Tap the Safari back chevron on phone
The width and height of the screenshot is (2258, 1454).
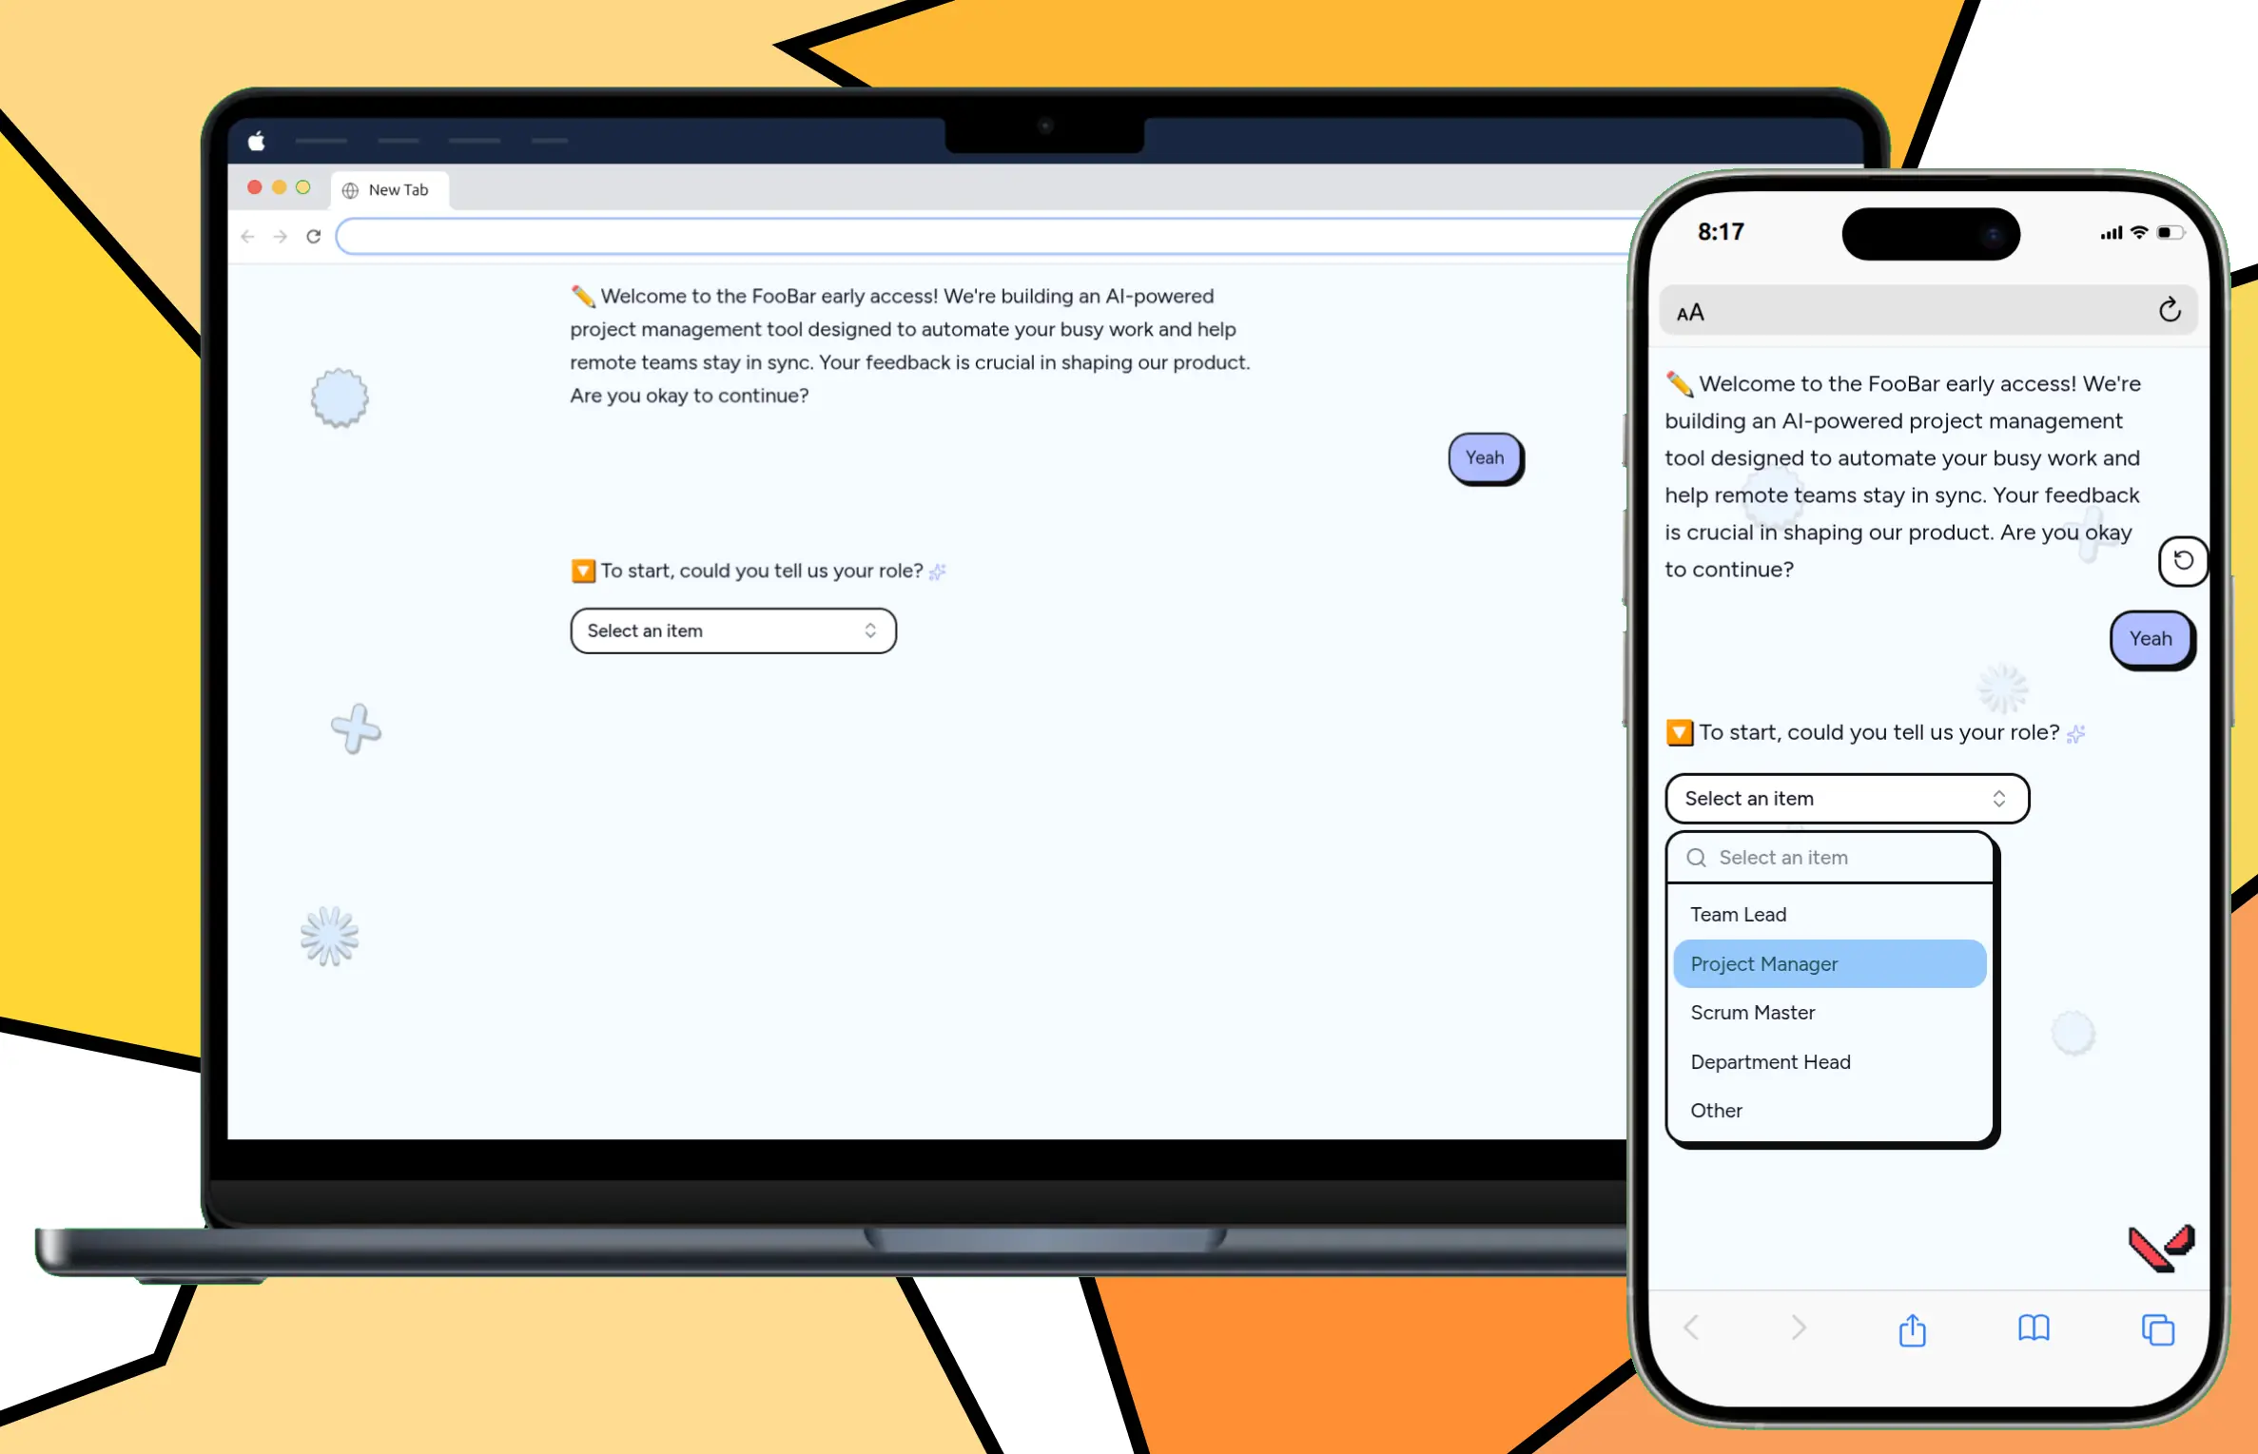(x=1691, y=1328)
